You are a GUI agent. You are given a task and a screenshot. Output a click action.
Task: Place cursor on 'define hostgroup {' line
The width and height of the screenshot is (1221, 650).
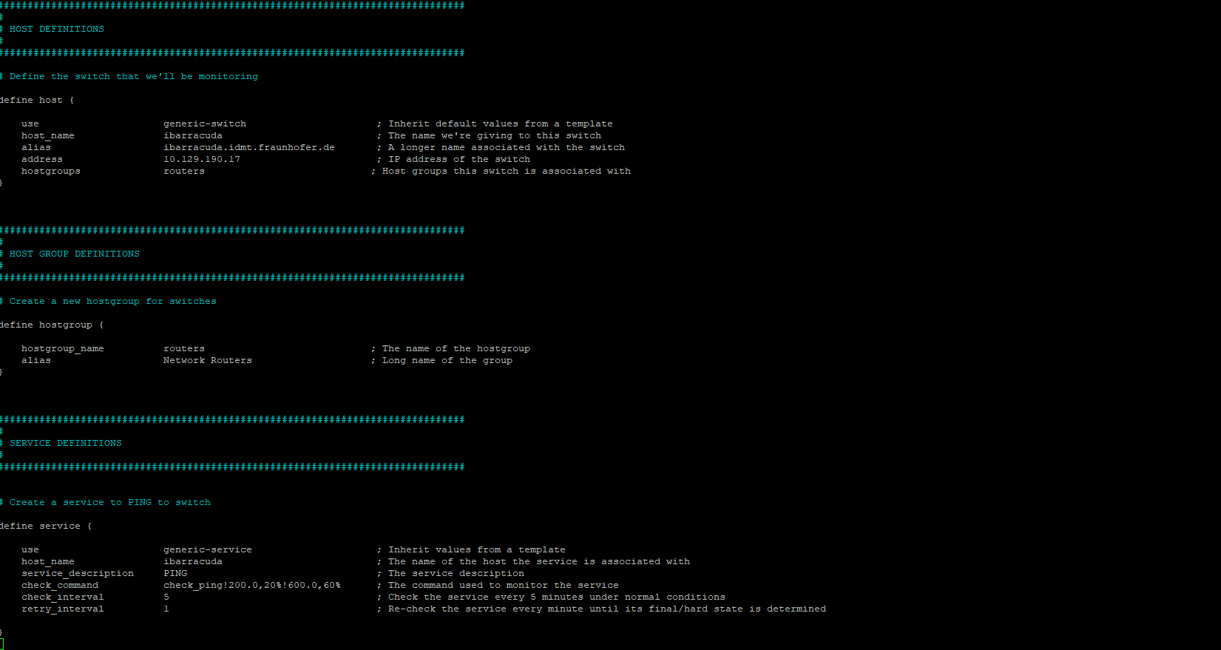[x=52, y=325]
